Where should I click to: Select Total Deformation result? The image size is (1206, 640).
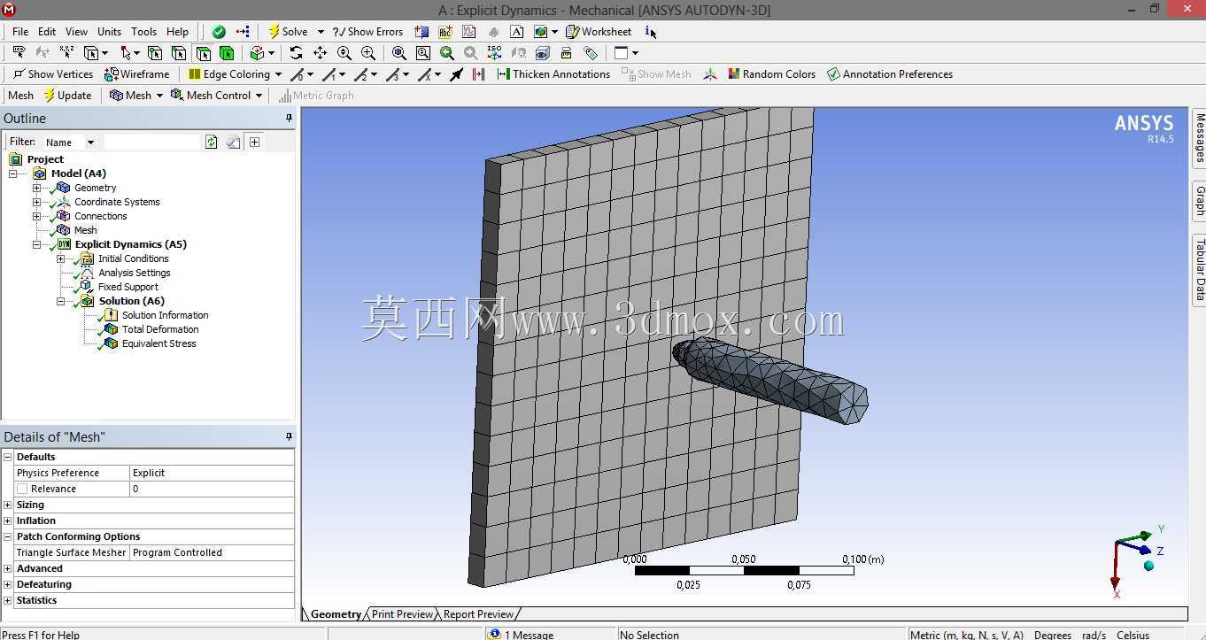tap(160, 329)
